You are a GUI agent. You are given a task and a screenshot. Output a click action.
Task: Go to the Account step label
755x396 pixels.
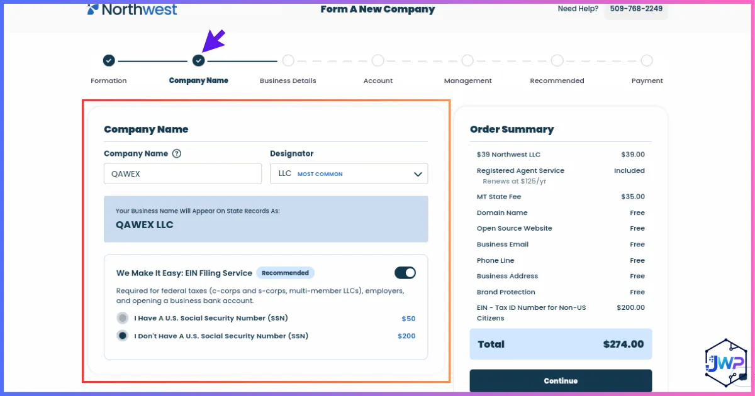tap(378, 80)
